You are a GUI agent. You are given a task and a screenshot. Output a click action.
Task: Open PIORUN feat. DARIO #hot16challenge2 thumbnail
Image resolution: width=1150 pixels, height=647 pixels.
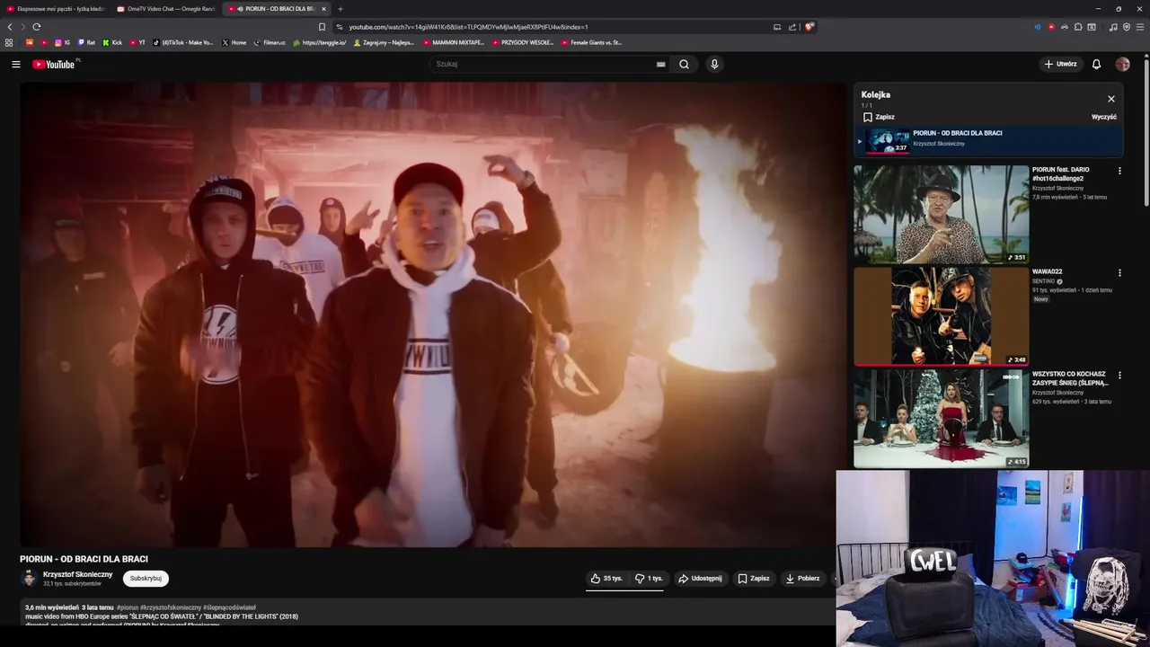point(942,214)
